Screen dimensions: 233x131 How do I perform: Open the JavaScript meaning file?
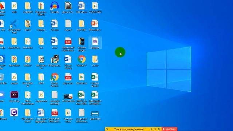[55, 98]
